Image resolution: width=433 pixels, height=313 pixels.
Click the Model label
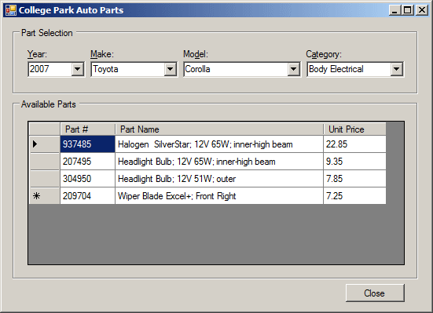coord(196,54)
